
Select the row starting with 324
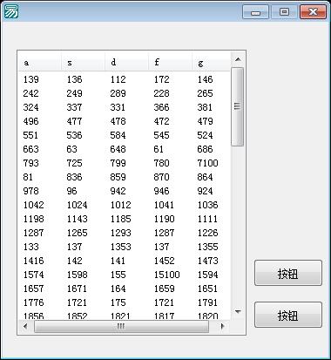pos(125,107)
